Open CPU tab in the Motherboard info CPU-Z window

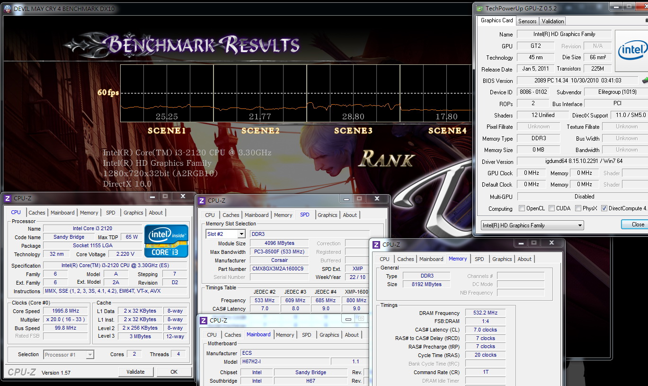(212, 335)
